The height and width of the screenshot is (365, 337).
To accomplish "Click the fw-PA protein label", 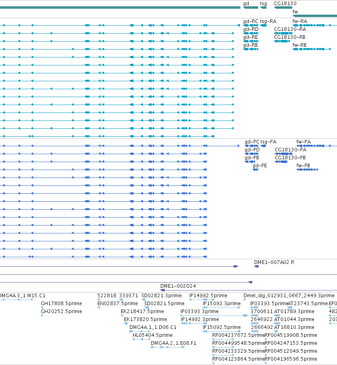I will pos(304,142).
